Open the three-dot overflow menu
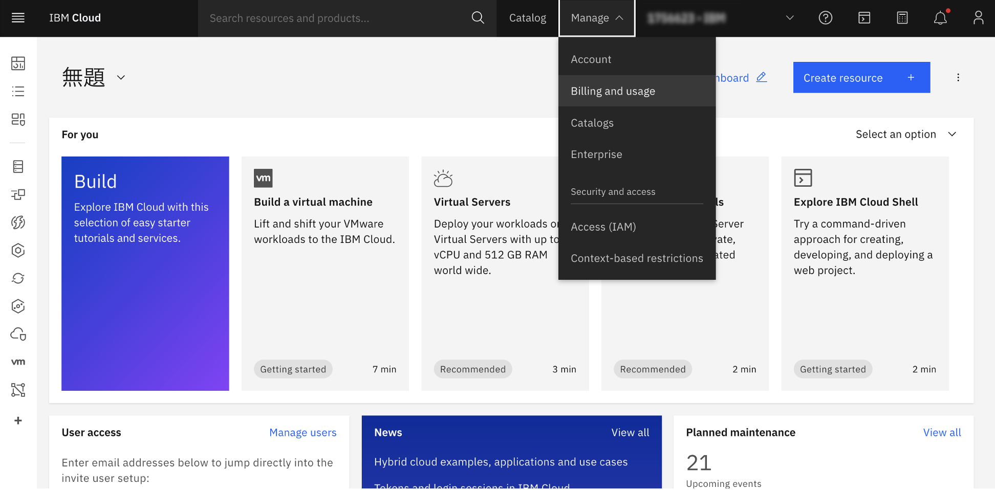The width and height of the screenshot is (995, 490). pyautogui.click(x=958, y=77)
